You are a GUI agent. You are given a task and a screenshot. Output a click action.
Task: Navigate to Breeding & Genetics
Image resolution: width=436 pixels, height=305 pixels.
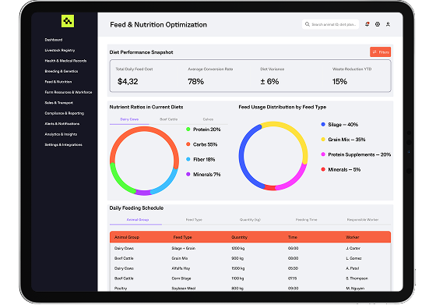(62, 71)
